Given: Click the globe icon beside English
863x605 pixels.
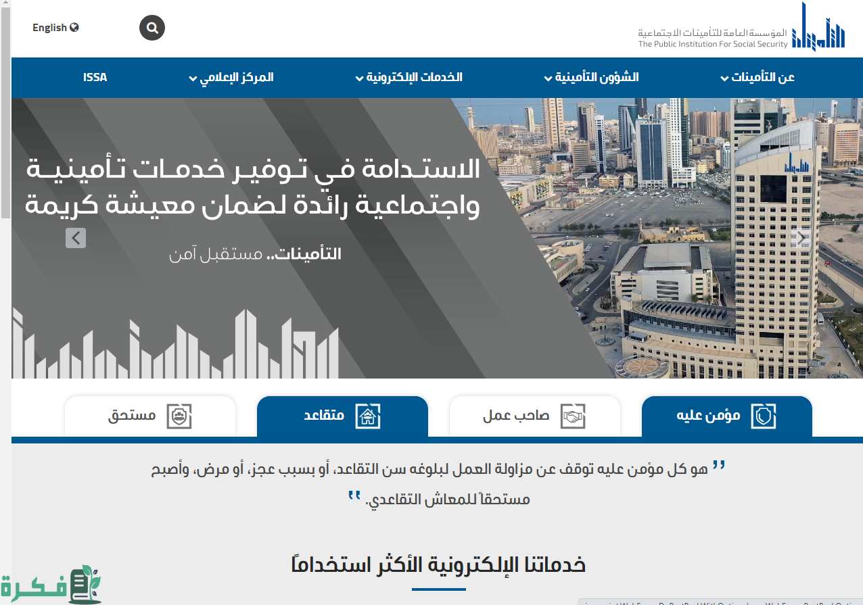Looking at the screenshot, I should coord(74,28).
